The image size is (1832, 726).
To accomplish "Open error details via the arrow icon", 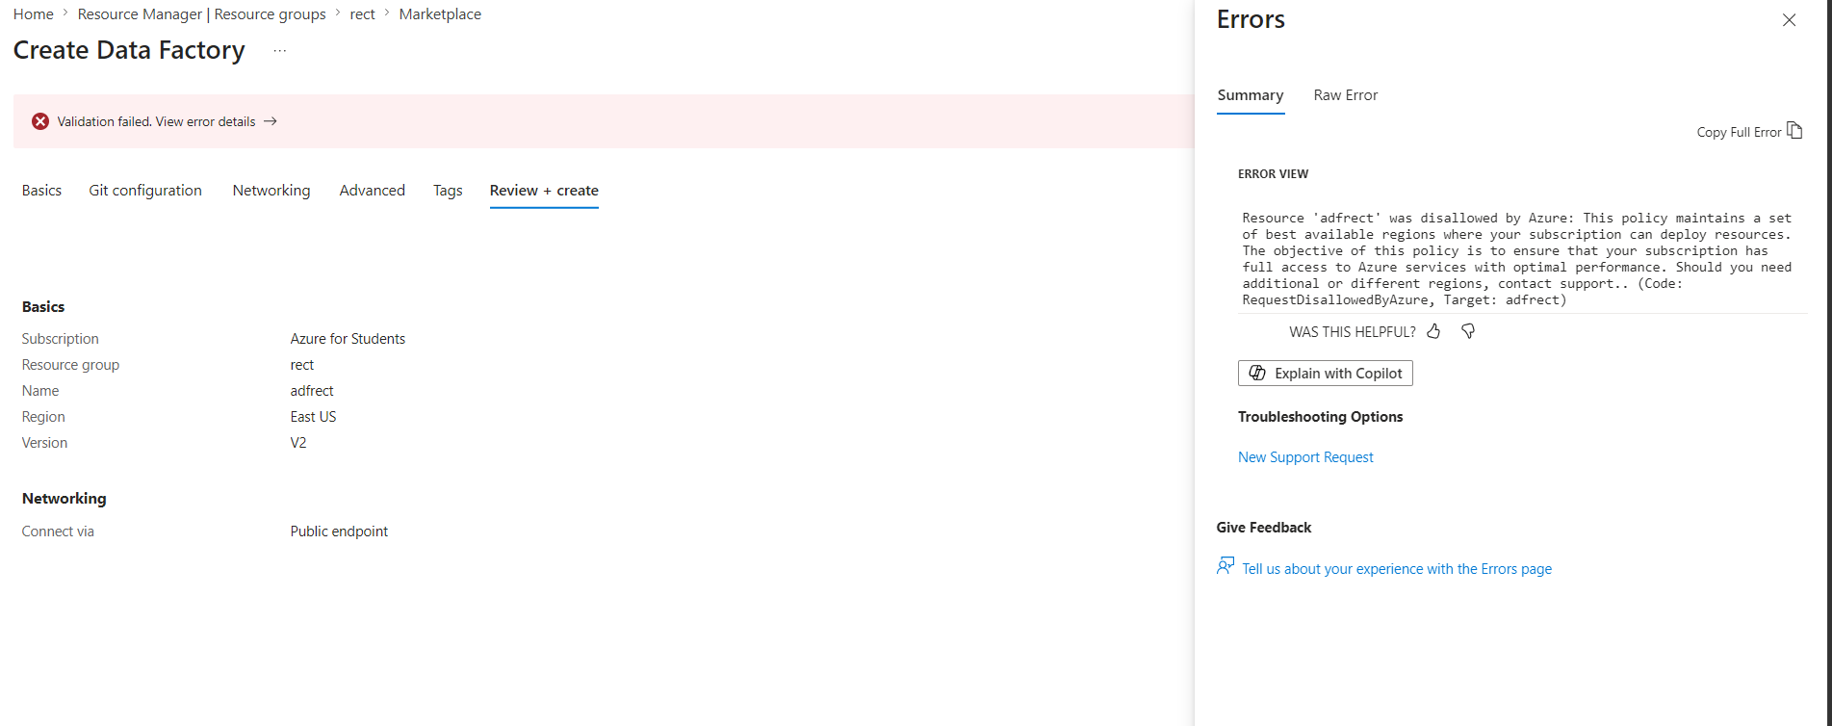I will pos(271,121).
